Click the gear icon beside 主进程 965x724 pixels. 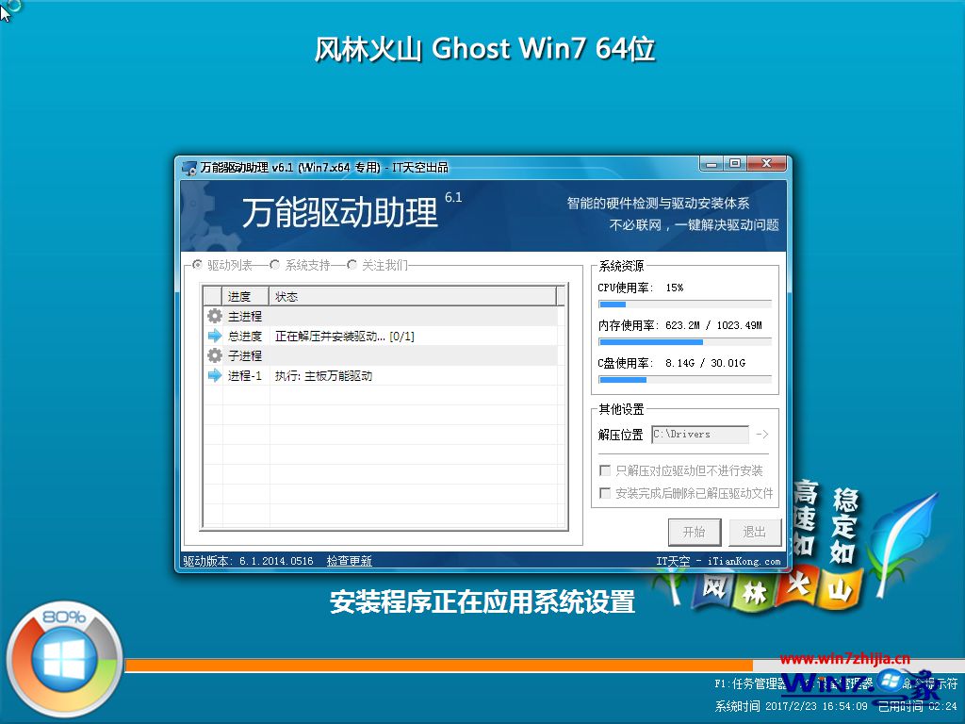214,316
